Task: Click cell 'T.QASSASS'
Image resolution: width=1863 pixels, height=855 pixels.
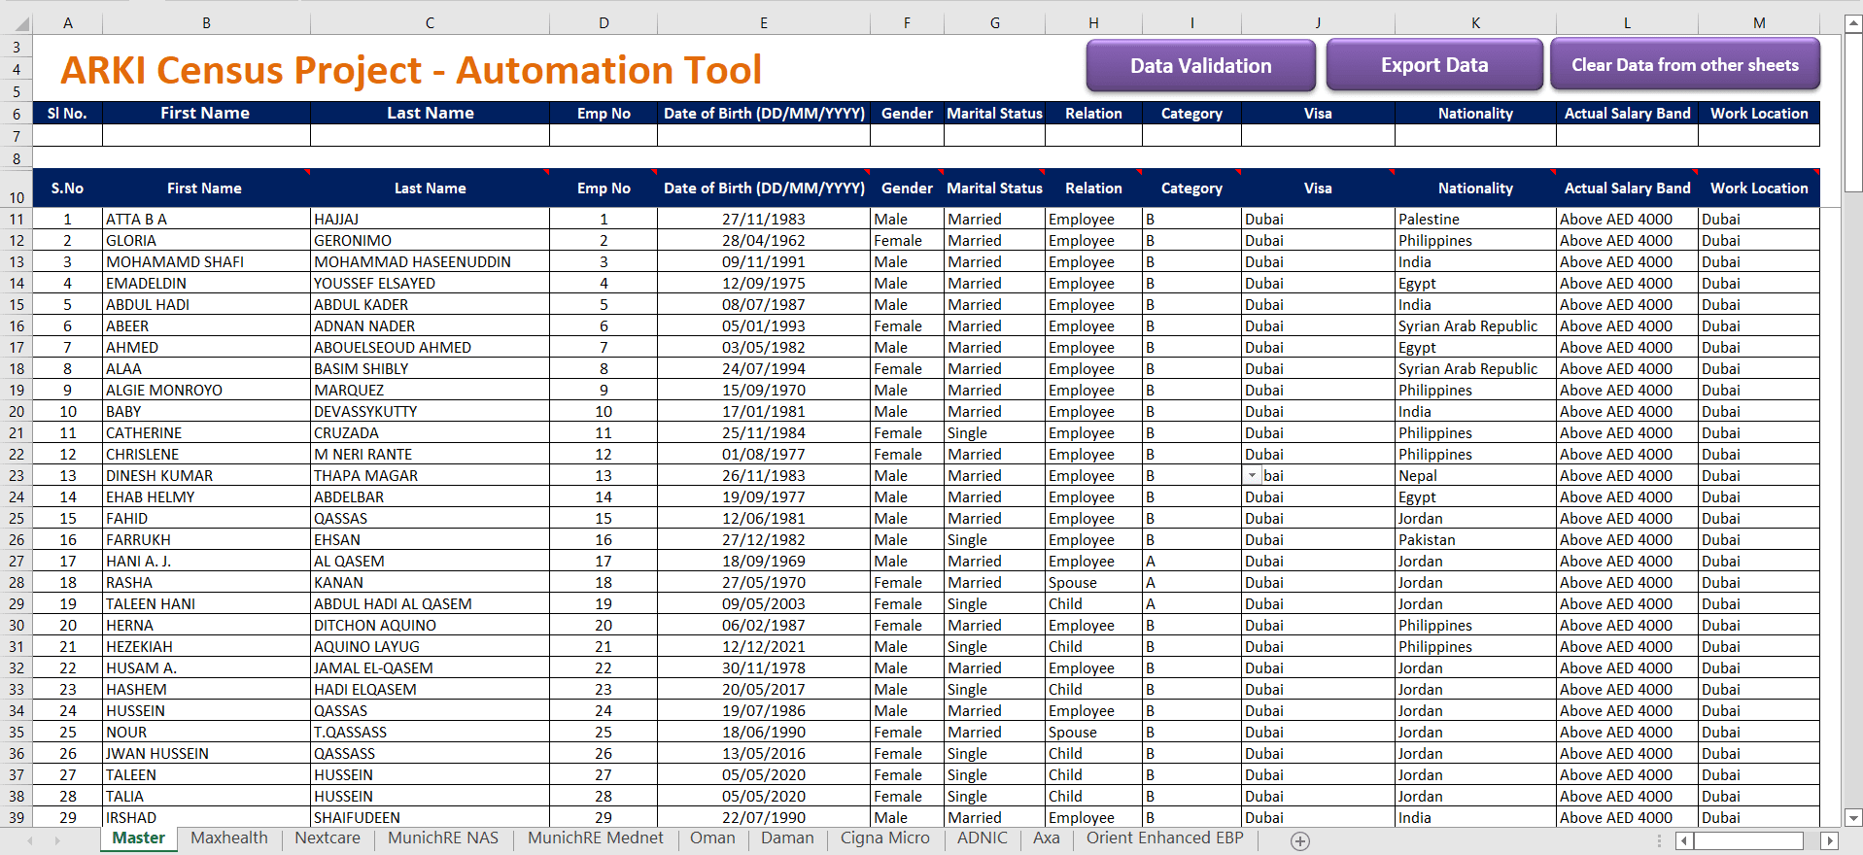Action: pyautogui.click(x=430, y=733)
